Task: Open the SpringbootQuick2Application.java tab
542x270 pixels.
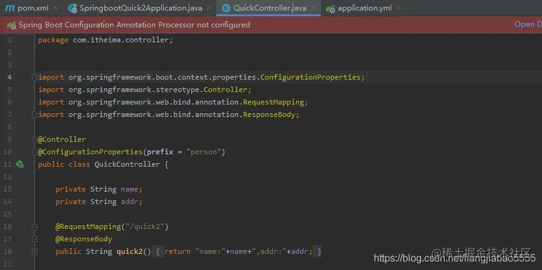Action: tap(141, 8)
